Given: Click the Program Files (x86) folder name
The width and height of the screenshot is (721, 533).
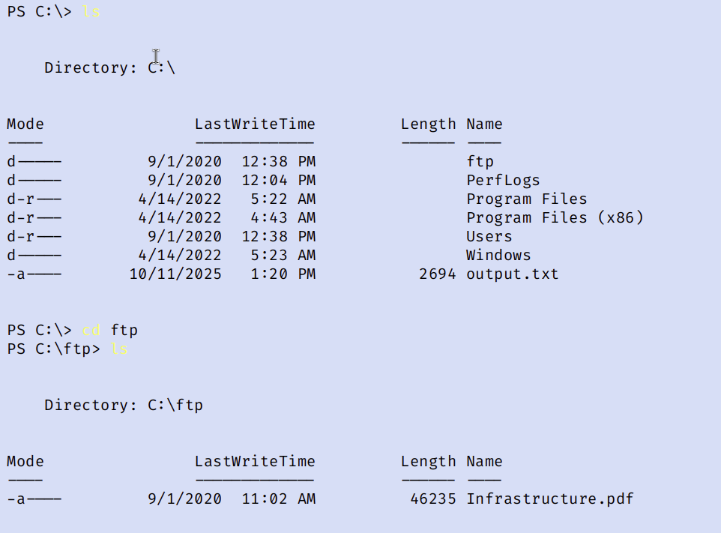Looking at the screenshot, I should coord(555,218).
